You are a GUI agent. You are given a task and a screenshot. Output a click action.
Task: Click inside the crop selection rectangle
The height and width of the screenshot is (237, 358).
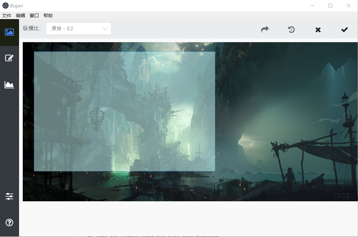point(125,111)
